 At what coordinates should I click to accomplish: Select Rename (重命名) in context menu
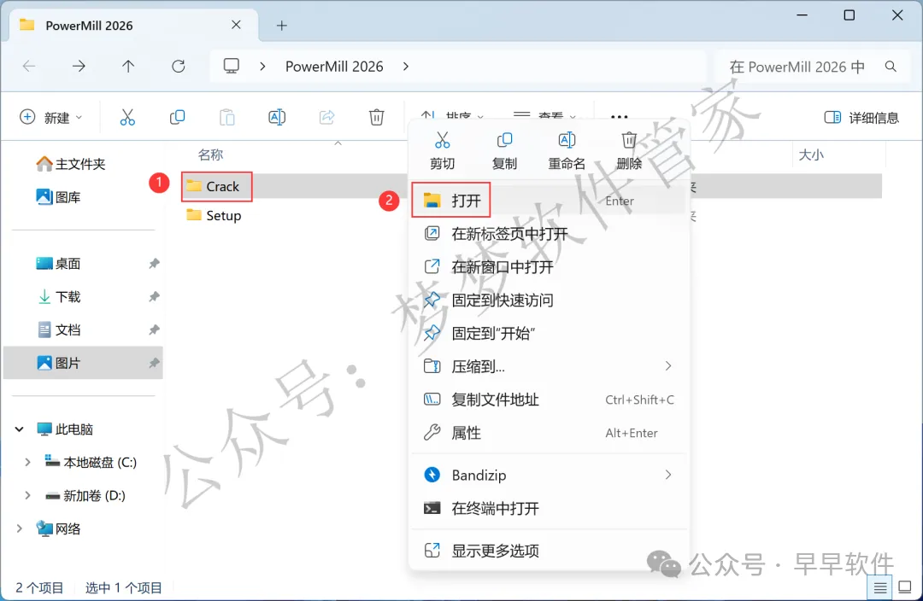tap(567, 150)
